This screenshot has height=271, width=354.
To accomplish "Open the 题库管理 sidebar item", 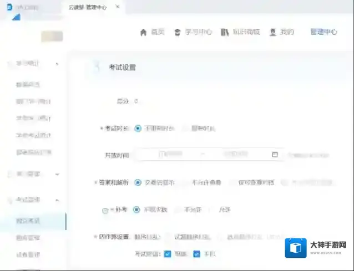I will coord(28,238).
